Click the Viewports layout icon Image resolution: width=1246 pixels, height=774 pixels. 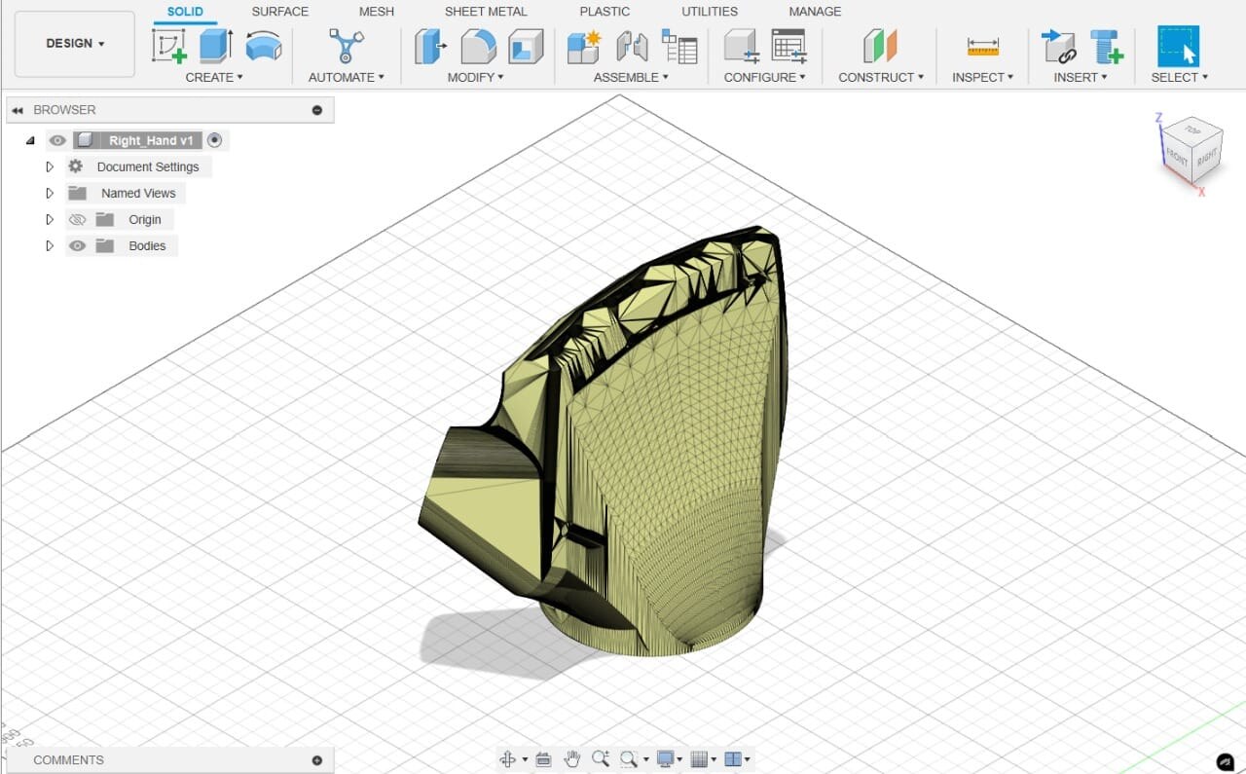pos(734,759)
